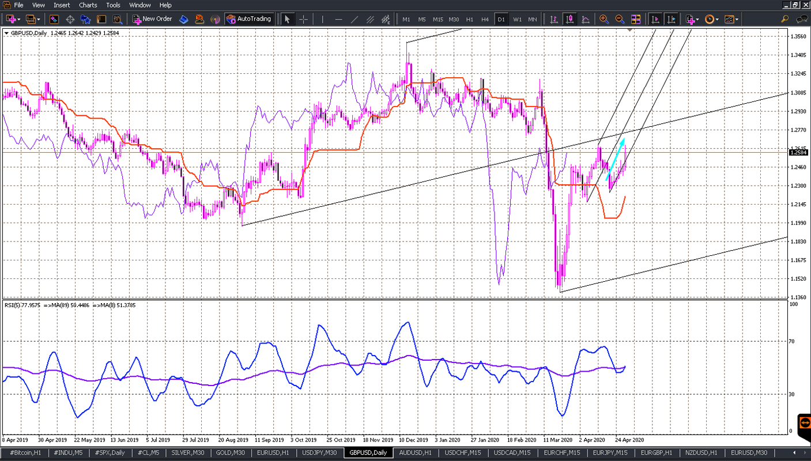
Task: Select the H1 timeframe button
Action: click(x=470, y=19)
